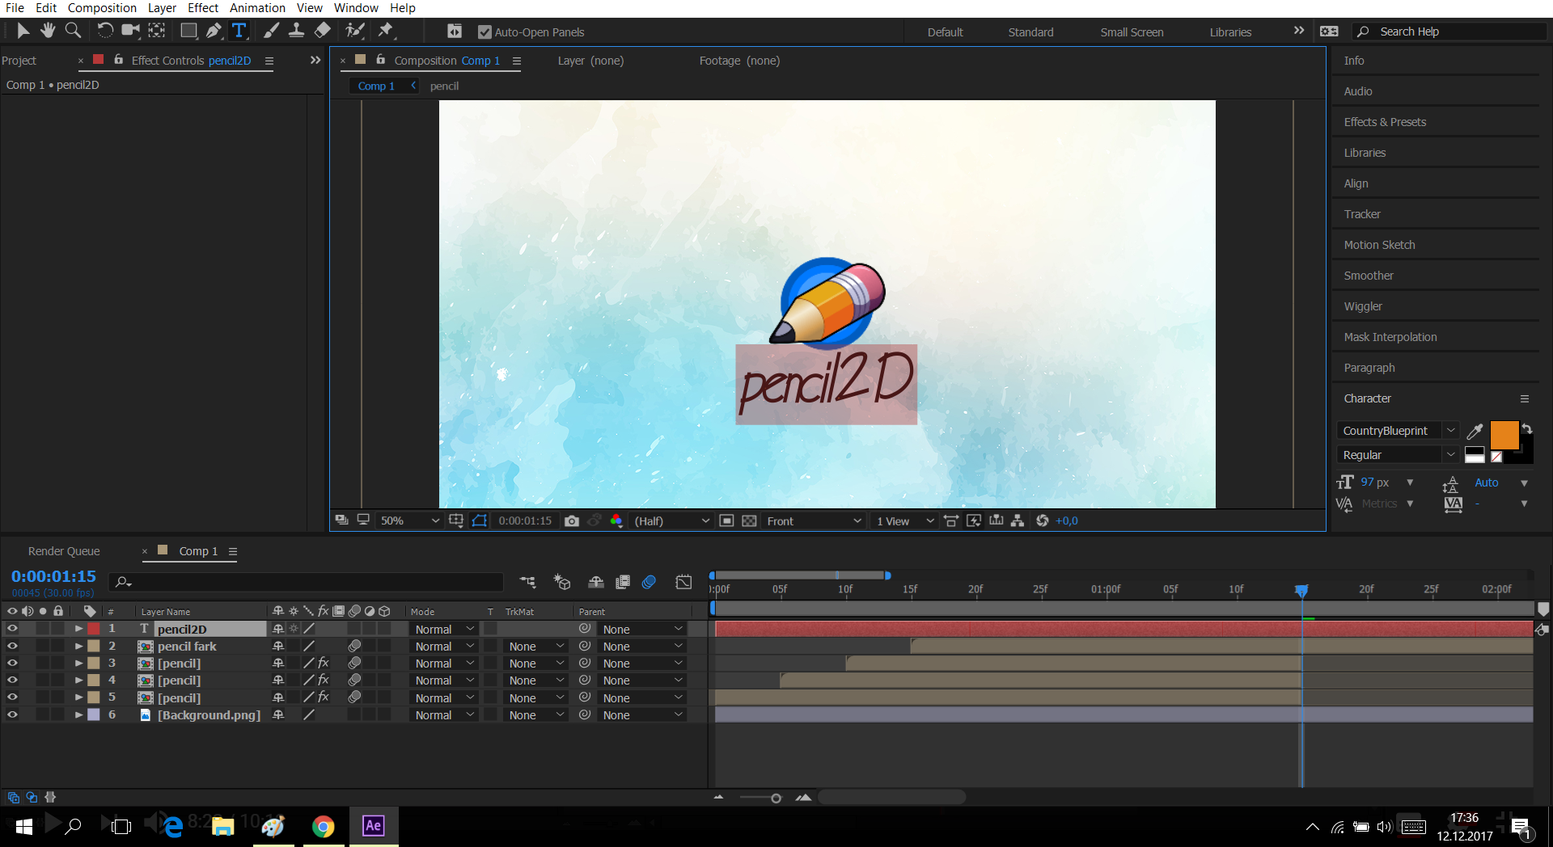Click the timeline layer search field
The image size is (1553, 847).
[307, 582]
